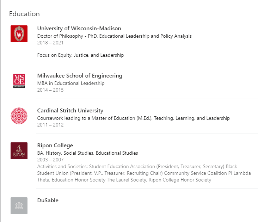Click the 2014 – 2015 date range
The width and height of the screenshot is (258, 222).
[50, 90]
